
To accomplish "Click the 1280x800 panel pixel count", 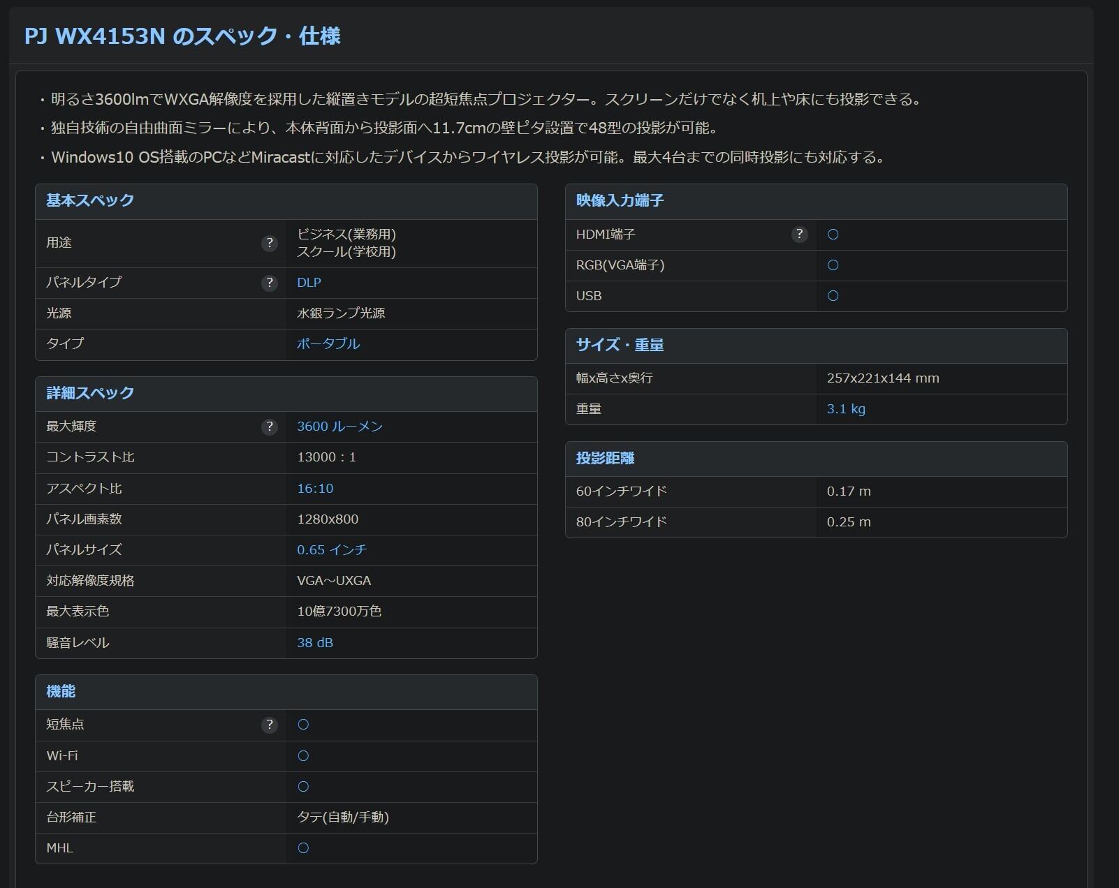I will pyautogui.click(x=328, y=519).
